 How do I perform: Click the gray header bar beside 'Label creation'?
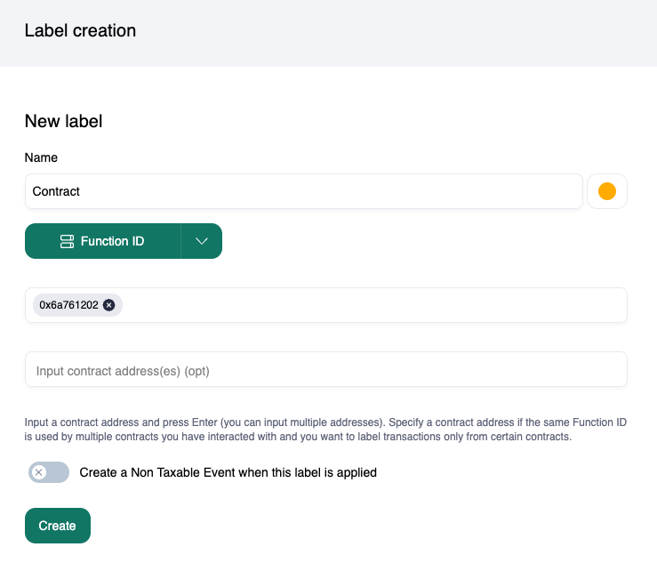tap(400, 31)
